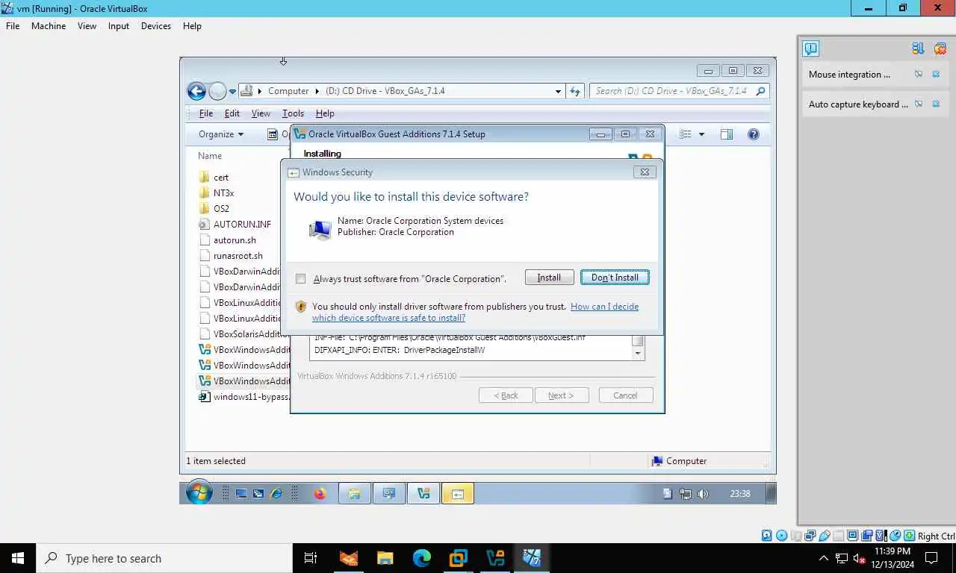This screenshot has width=956, height=573.
Task: Click the forbid icon for Mouse integration notification
Action: pos(919,74)
